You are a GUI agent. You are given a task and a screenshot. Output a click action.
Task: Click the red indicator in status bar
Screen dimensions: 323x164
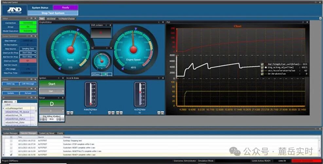pos(306,161)
